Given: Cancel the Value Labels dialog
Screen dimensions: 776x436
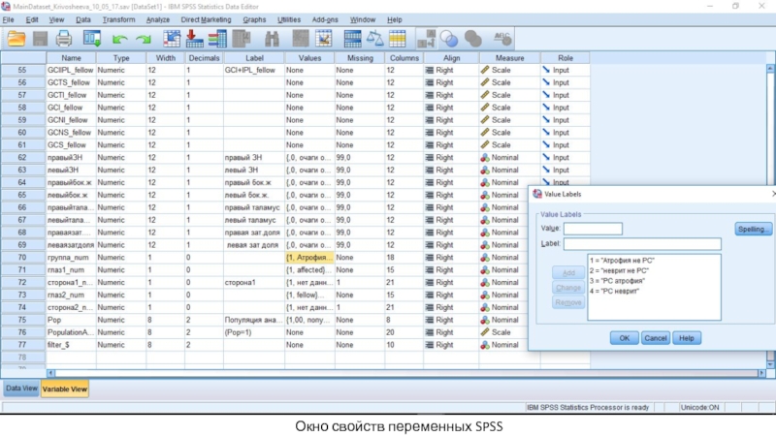Looking at the screenshot, I should pyautogui.click(x=655, y=338).
